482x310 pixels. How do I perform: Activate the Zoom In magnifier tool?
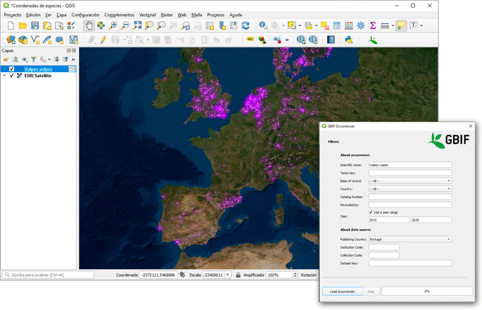113,25
